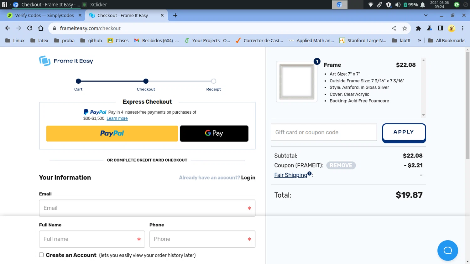
Task: Open the Chrome profile avatar
Action: tap(452, 28)
